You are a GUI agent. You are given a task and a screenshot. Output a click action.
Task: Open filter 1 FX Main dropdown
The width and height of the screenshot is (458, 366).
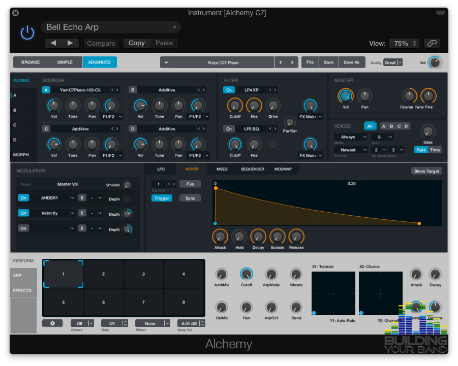point(310,116)
